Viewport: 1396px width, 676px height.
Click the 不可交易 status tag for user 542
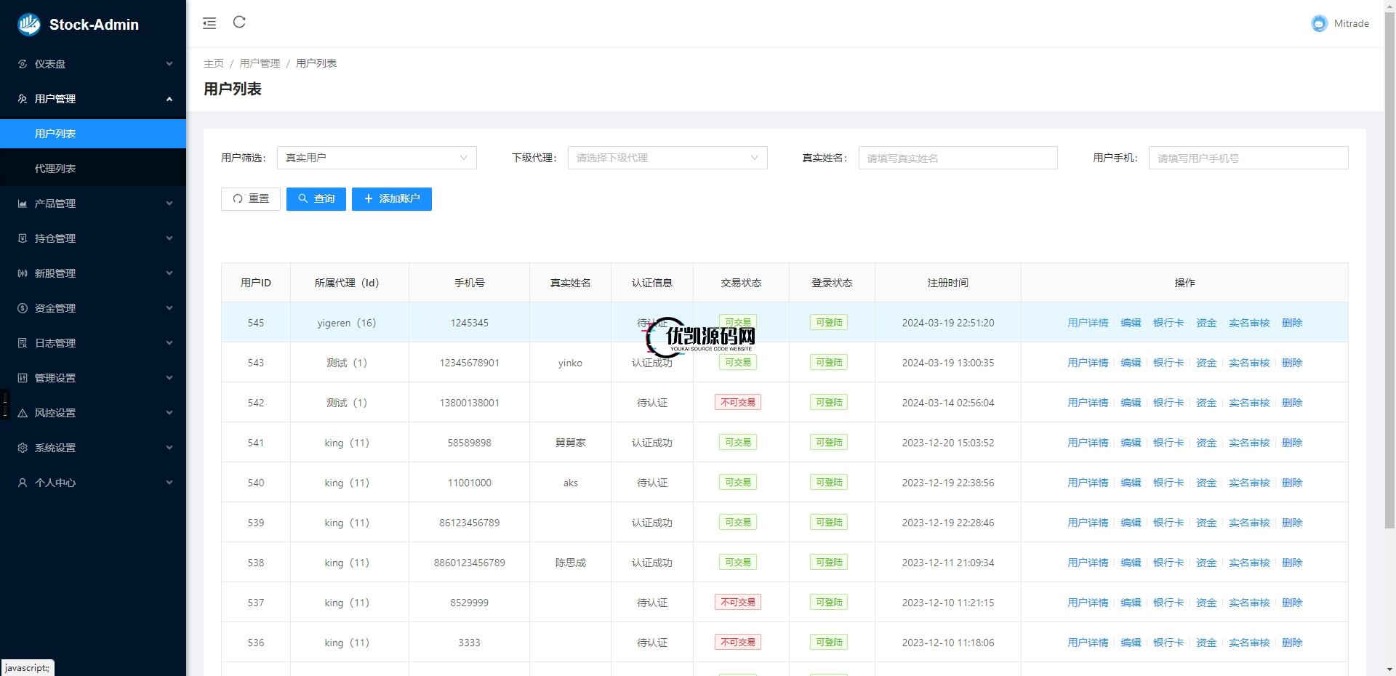pyautogui.click(x=737, y=402)
